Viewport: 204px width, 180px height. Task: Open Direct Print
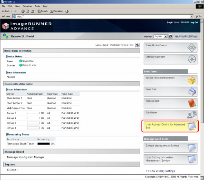pyautogui.click(x=171, y=92)
